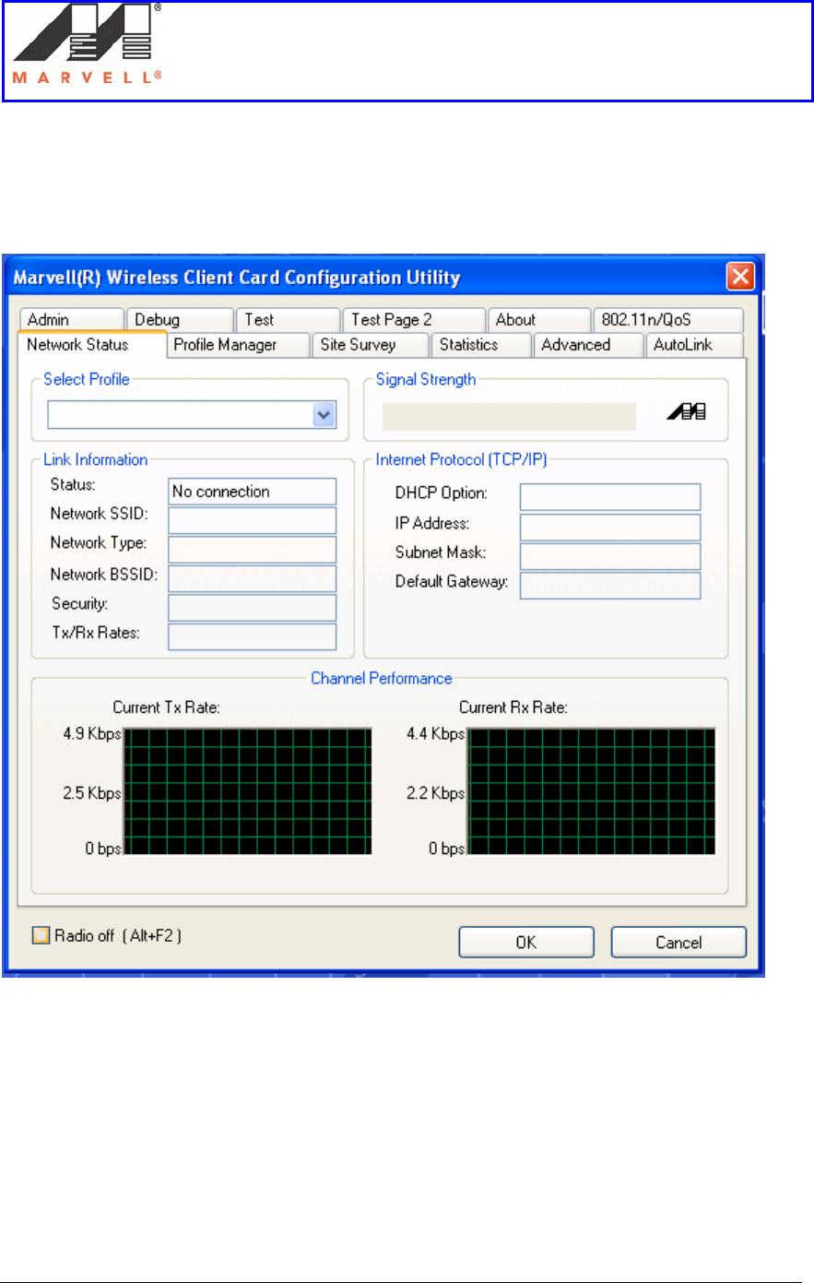
Task: Click the 4.9 Kbps Tx axis label
Action: 92,734
